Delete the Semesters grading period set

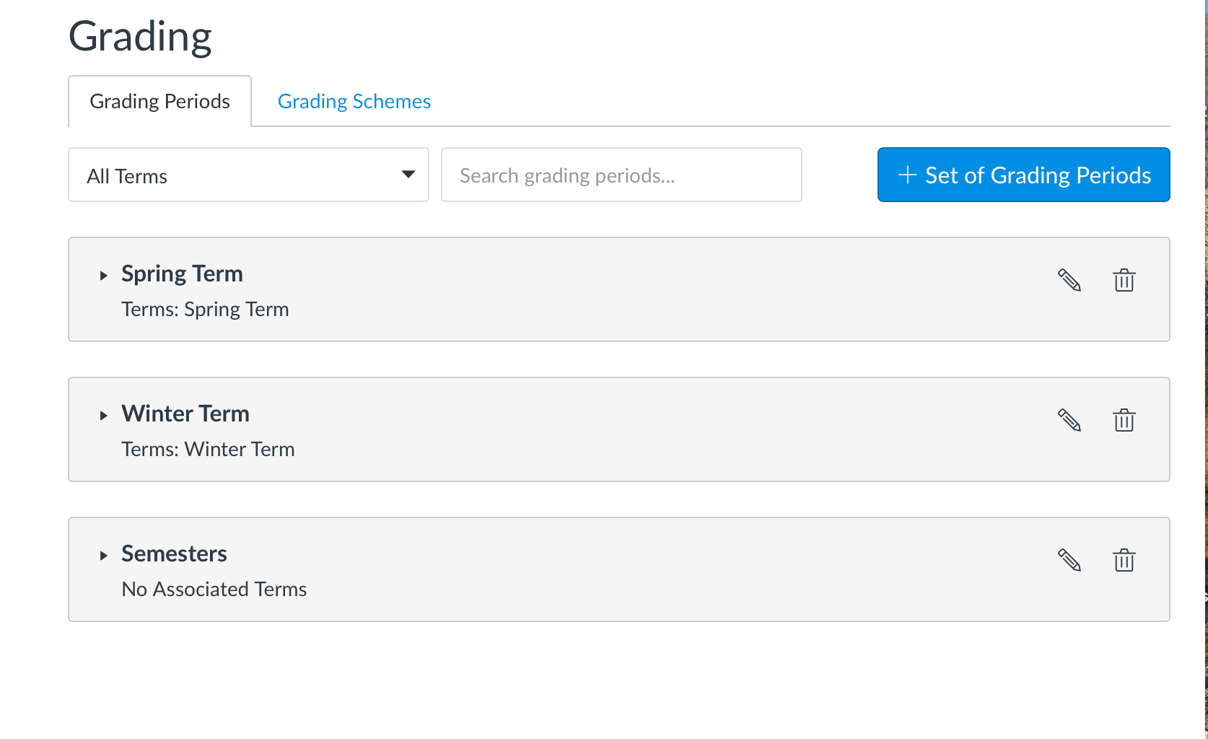pyautogui.click(x=1124, y=561)
